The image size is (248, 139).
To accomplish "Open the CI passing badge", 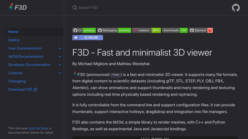I will click(x=84, y=30).
